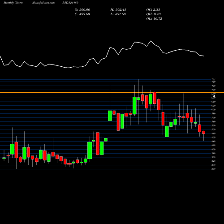Click the high value 'H: 502.45'

(118, 10)
